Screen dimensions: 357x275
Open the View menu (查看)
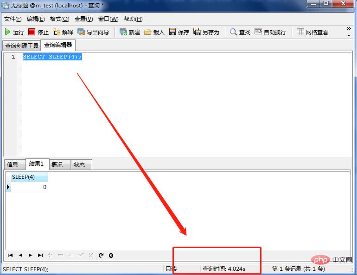pyautogui.click(x=83, y=19)
